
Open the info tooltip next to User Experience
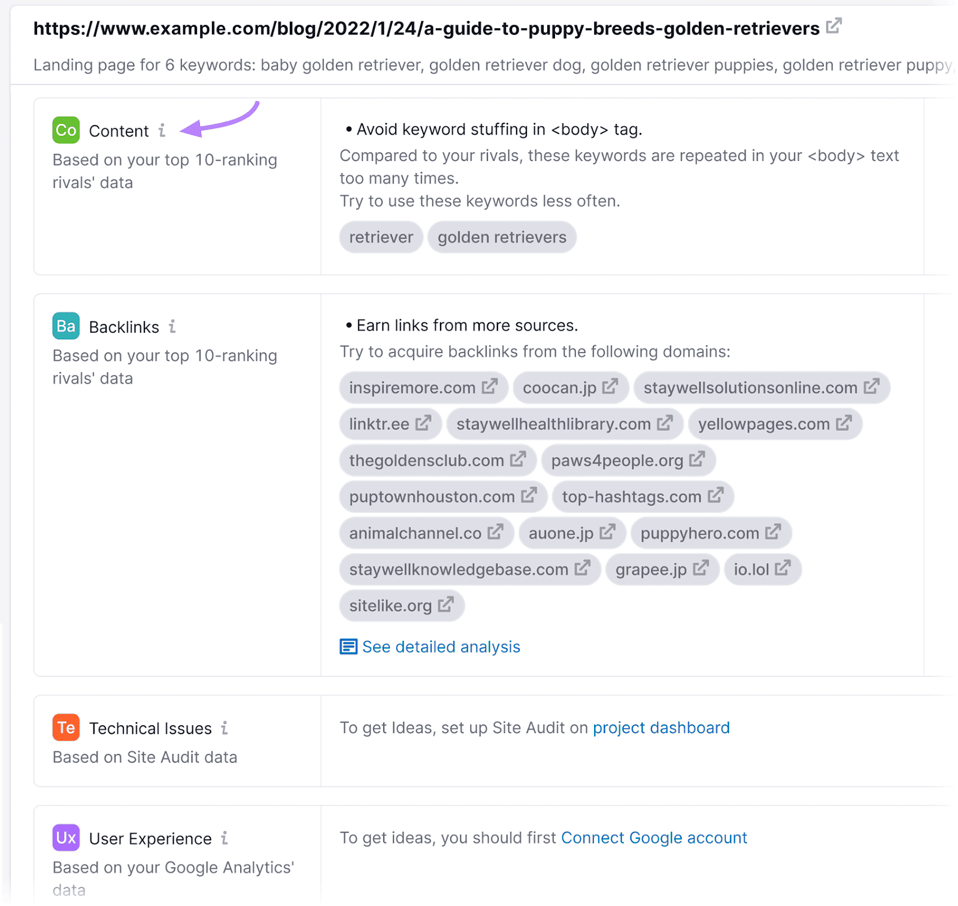[225, 839]
